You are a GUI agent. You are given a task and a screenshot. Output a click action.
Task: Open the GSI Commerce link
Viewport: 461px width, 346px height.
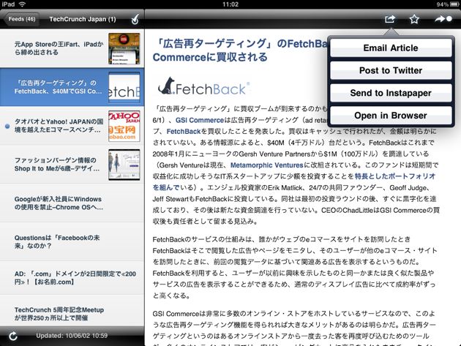(x=200, y=120)
